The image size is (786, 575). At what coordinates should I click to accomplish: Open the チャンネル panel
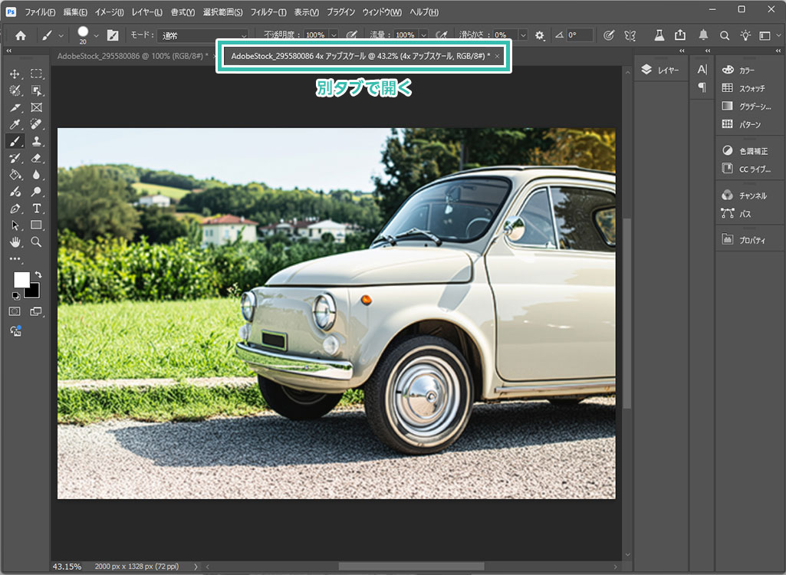(746, 195)
